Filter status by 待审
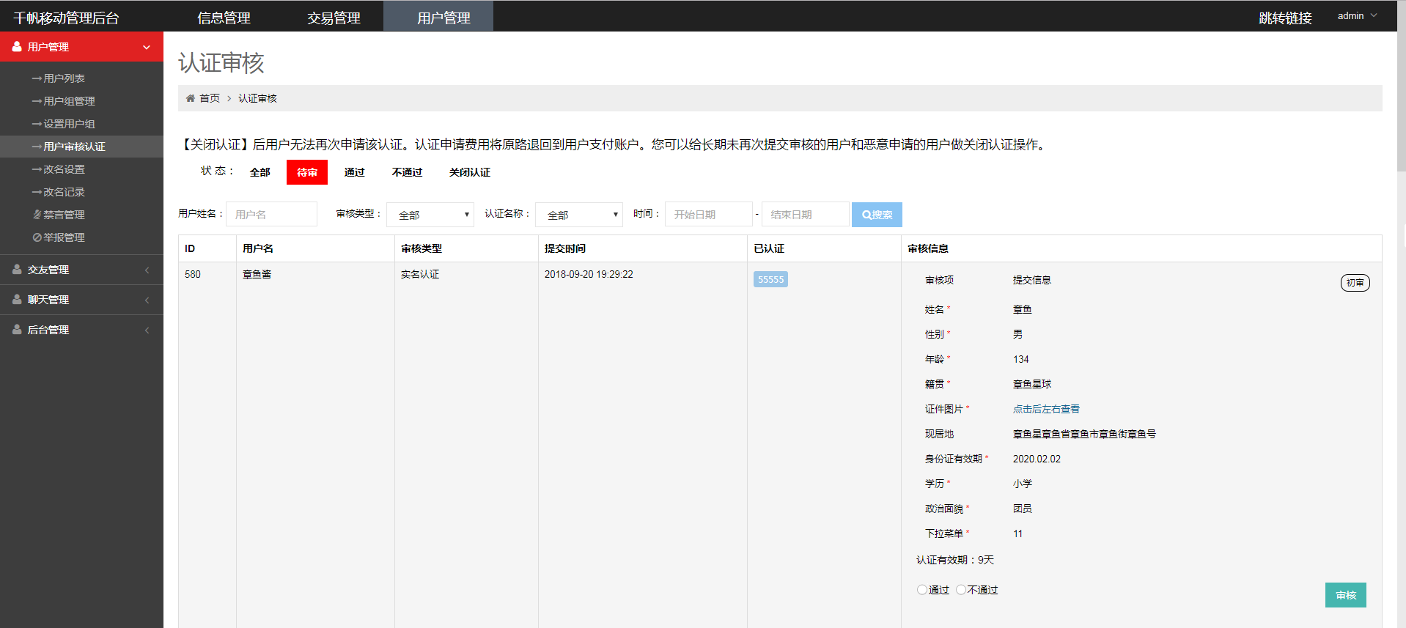 pos(307,172)
